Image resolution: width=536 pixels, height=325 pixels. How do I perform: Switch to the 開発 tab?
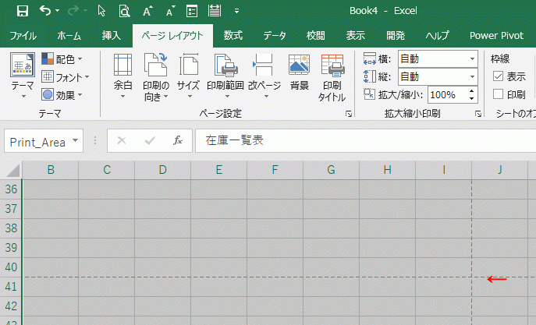tap(396, 36)
